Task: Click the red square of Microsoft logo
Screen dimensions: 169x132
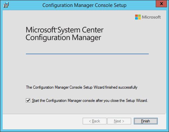Action: pyautogui.click(x=136, y=16)
